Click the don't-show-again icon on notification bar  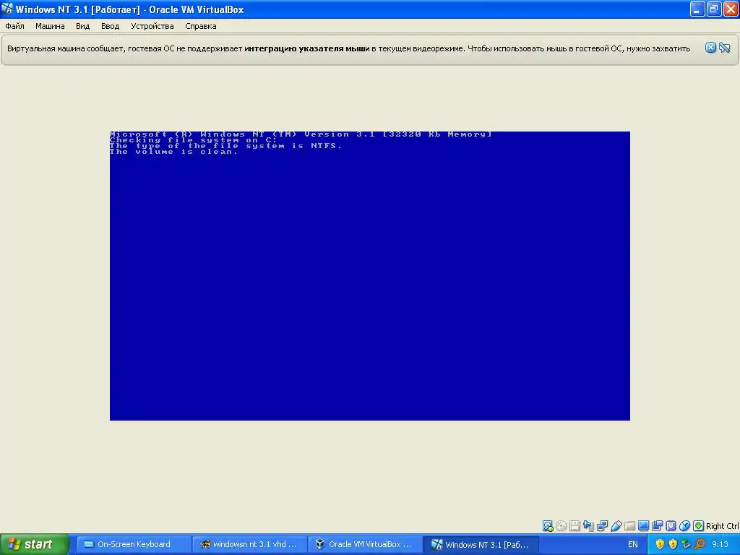[725, 48]
